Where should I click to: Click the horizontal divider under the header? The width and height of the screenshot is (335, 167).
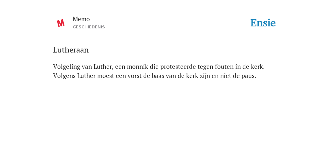click(167, 37)
